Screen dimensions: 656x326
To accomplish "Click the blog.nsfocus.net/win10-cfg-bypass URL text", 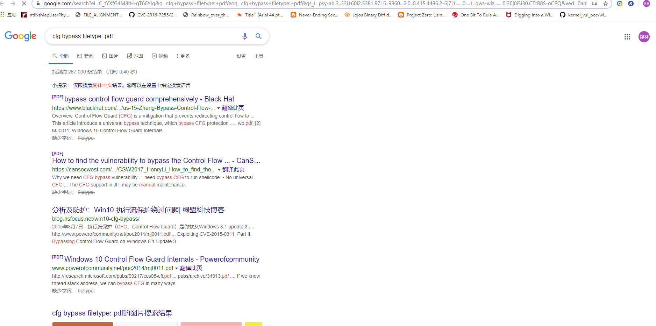I will (x=96, y=219).
